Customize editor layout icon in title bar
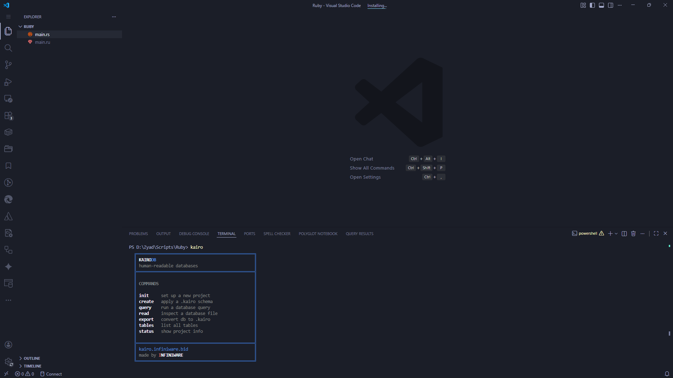Viewport: 673px width, 378px height. pyautogui.click(x=583, y=5)
